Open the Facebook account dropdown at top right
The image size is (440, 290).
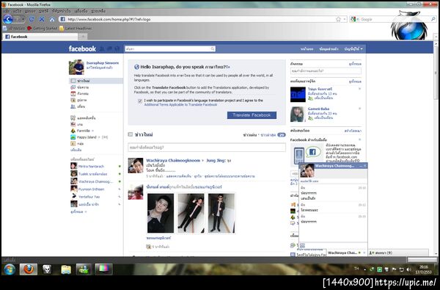pyautogui.click(x=353, y=49)
